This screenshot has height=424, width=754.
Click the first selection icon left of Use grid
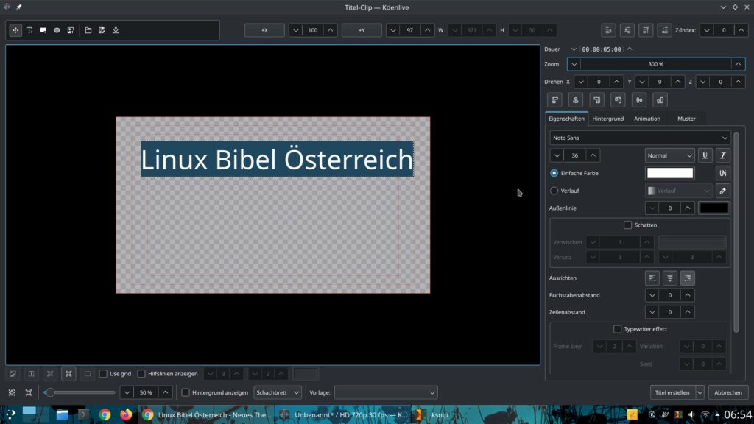tap(13, 373)
